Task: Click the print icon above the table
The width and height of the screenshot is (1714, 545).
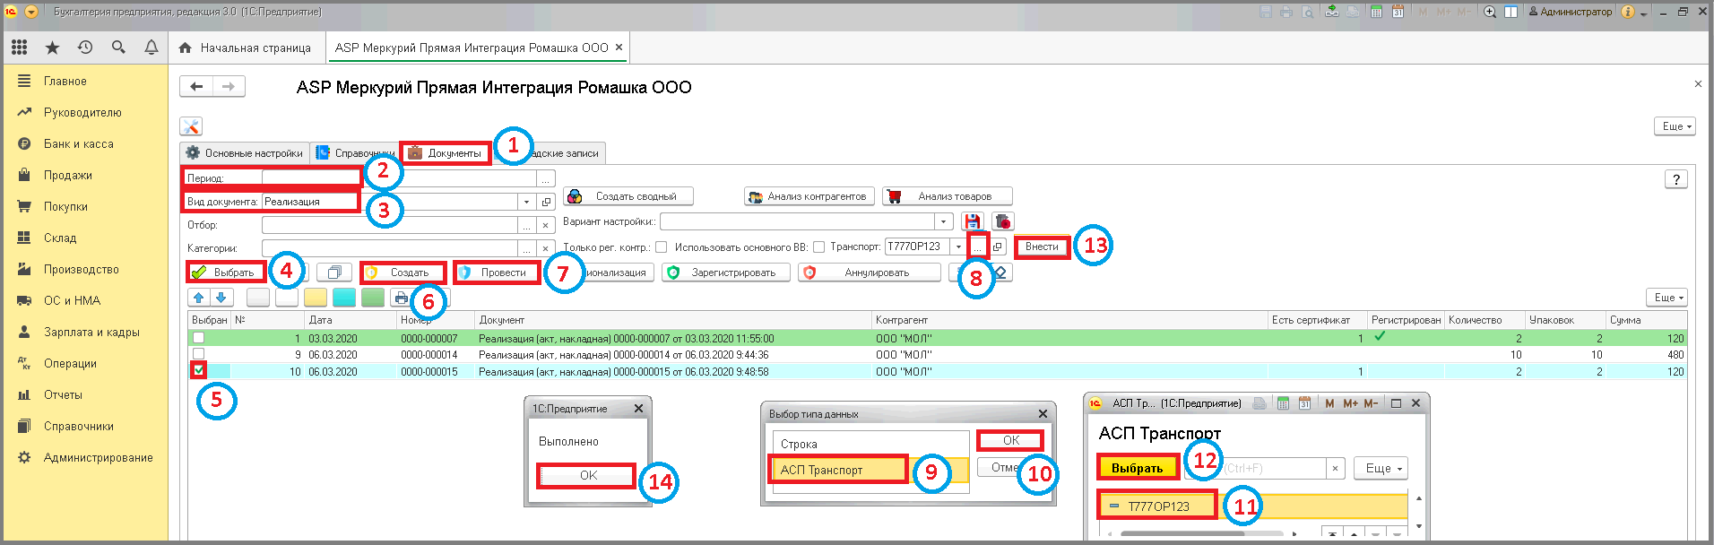Action: 402,298
